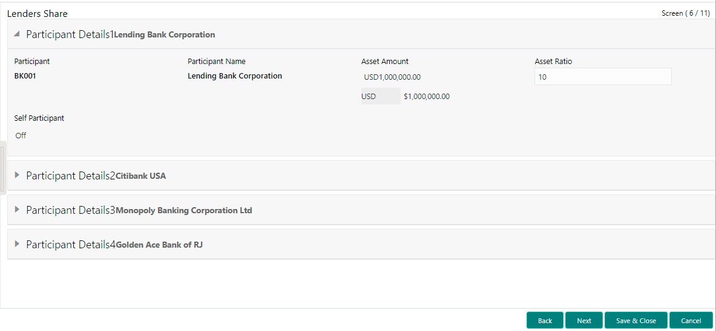Screen dimensions: 716x331
Task: Select participant code BK001
Action: point(25,76)
